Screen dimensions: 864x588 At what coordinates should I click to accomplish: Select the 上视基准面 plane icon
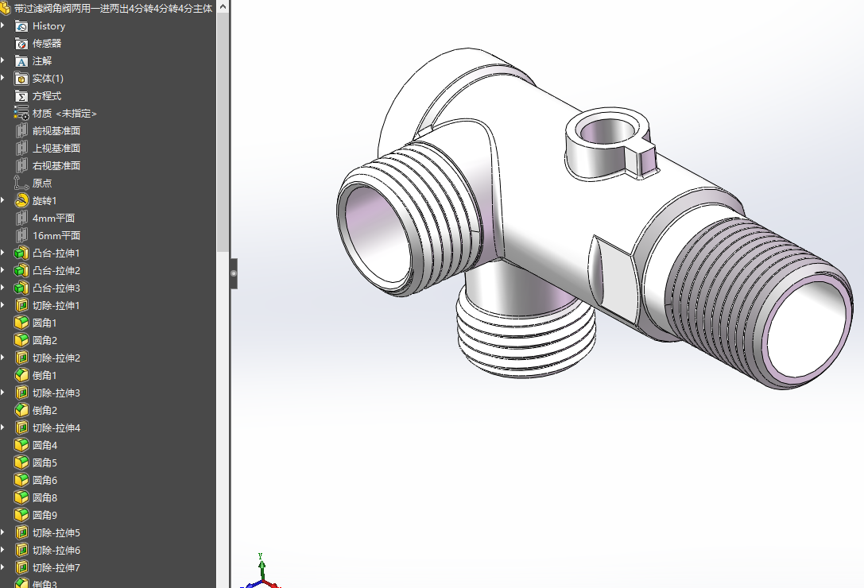coord(21,149)
